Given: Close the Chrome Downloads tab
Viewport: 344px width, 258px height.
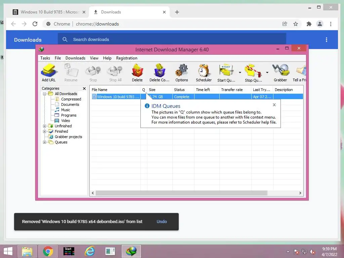Looking at the screenshot, I should pos(164,12).
